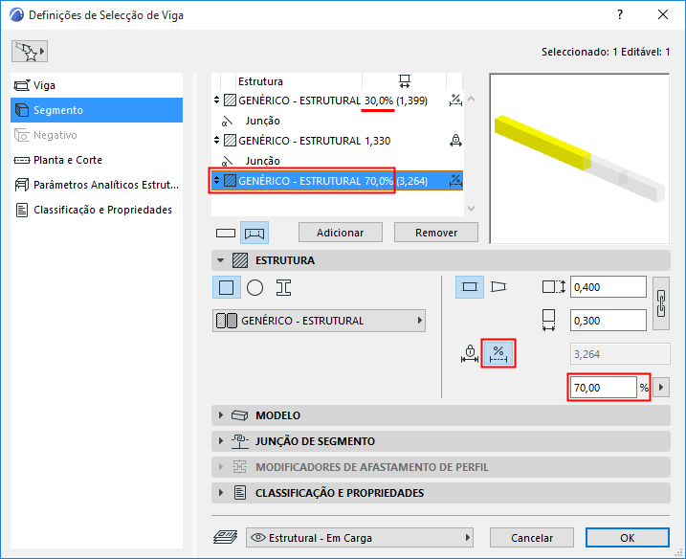The image size is (686, 559).
Task: Click fixed length lock icon on 1,330 row
Action: 455,141
